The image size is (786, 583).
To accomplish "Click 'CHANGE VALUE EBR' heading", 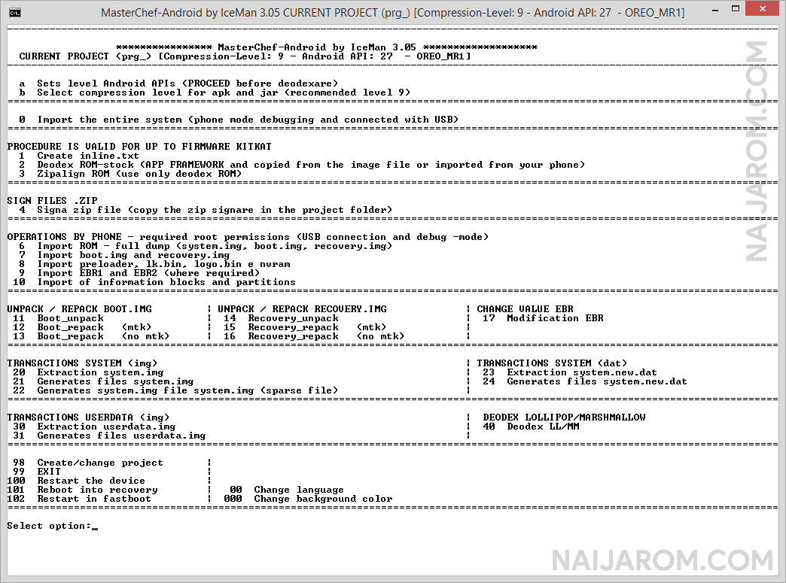I will [x=525, y=309].
